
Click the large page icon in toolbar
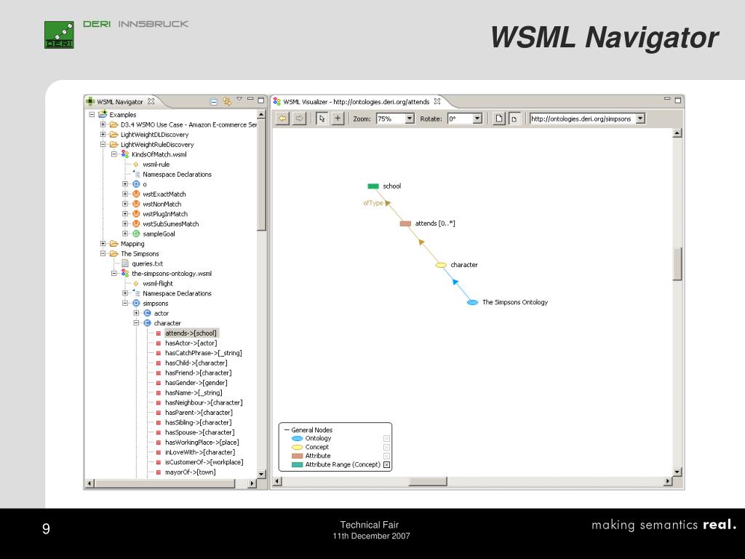[x=498, y=119]
